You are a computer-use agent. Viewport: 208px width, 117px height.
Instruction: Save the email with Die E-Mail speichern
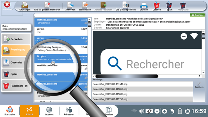tap(126, 6)
